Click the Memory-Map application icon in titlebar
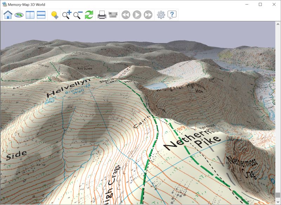 click(x=4, y=4)
